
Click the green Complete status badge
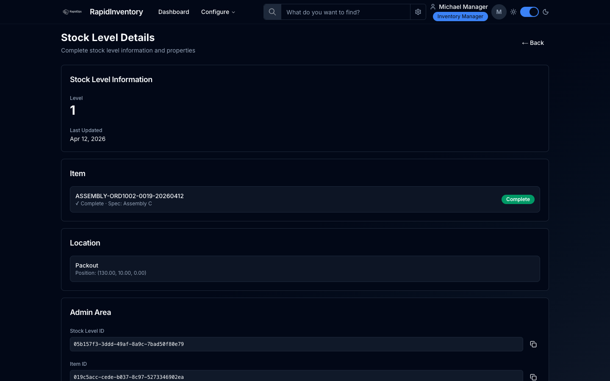[518, 199]
